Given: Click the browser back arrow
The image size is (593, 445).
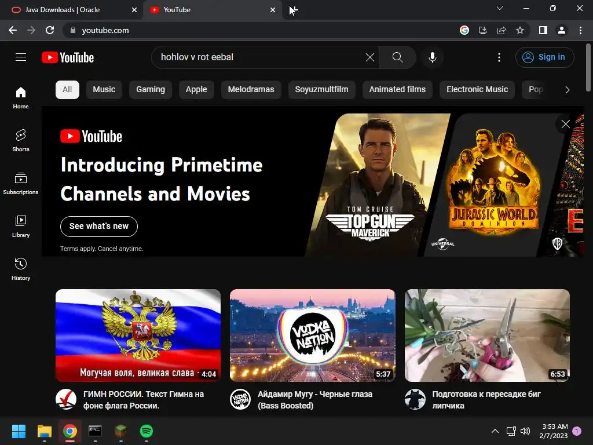Looking at the screenshot, I should pos(13,30).
